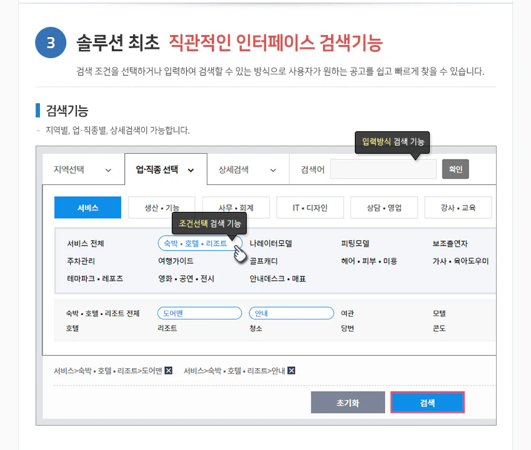Click the 확인 button
Image resolution: width=531 pixels, height=450 pixels.
coord(455,169)
